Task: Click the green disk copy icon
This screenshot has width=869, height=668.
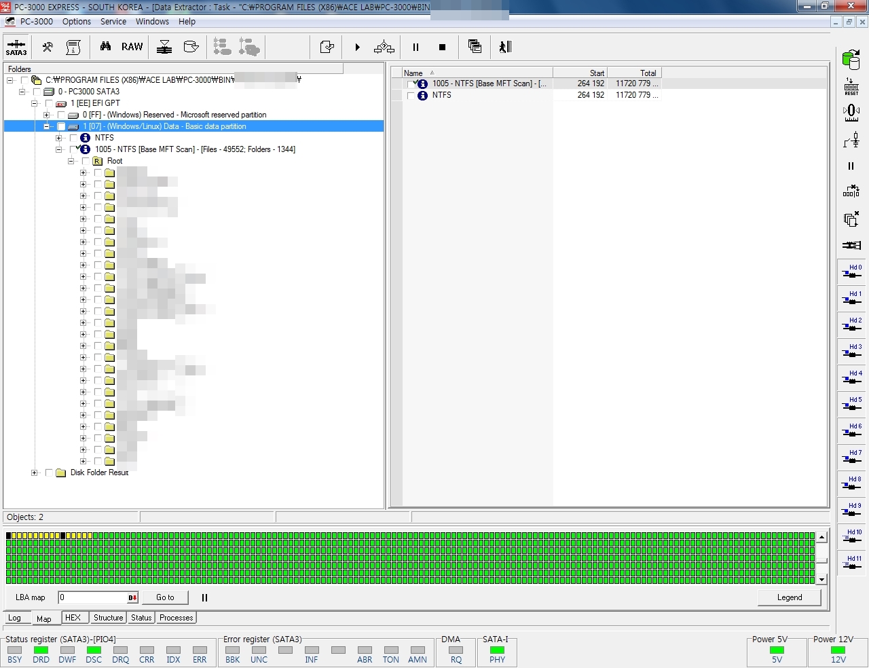Action: click(x=851, y=59)
